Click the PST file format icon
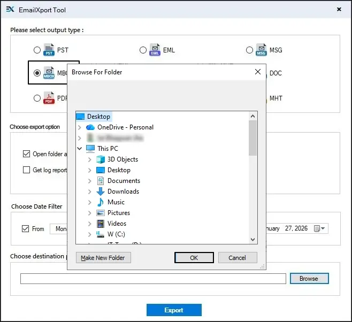352x322 pixels. click(49, 50)
